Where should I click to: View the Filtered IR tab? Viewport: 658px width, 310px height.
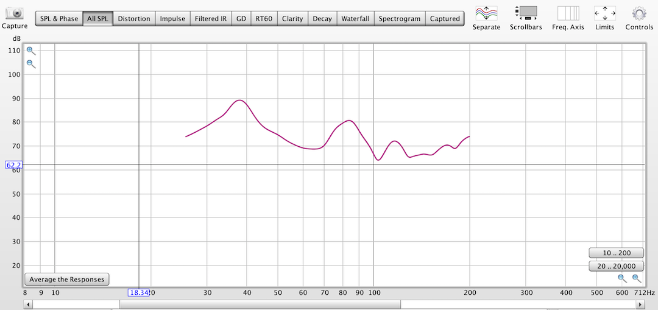point(211,19)
